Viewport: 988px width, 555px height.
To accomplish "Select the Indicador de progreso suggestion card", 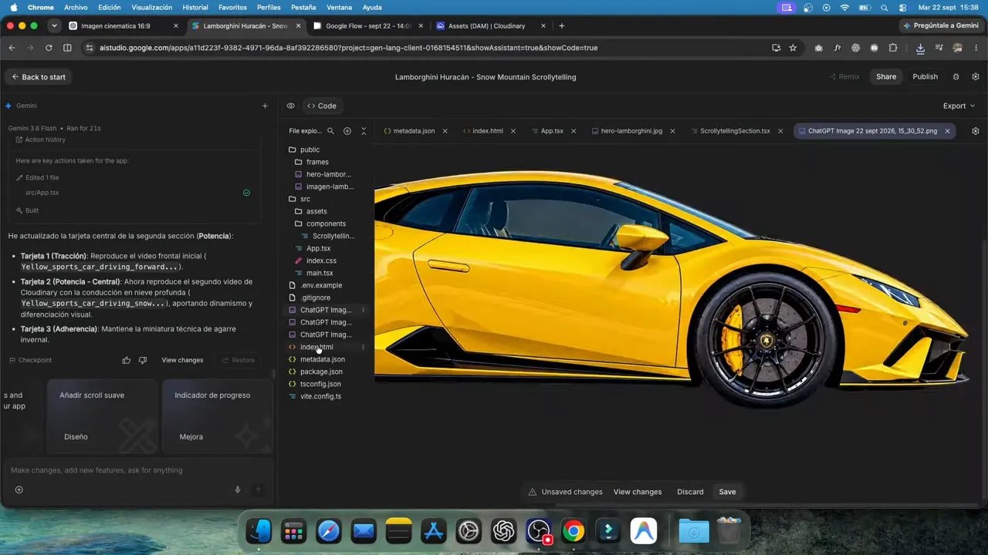I will click(218, 416).
